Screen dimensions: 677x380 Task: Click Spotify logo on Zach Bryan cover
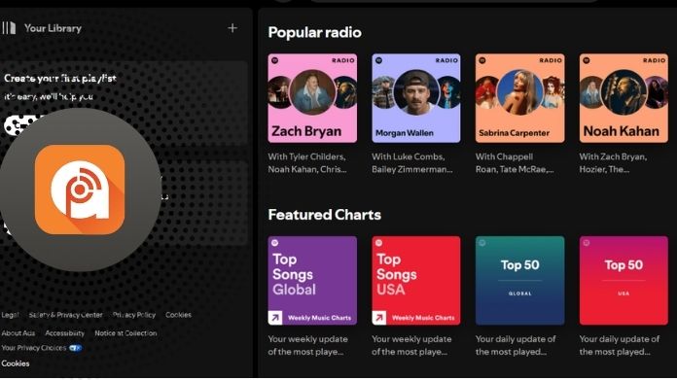click(x=275, y=60)
